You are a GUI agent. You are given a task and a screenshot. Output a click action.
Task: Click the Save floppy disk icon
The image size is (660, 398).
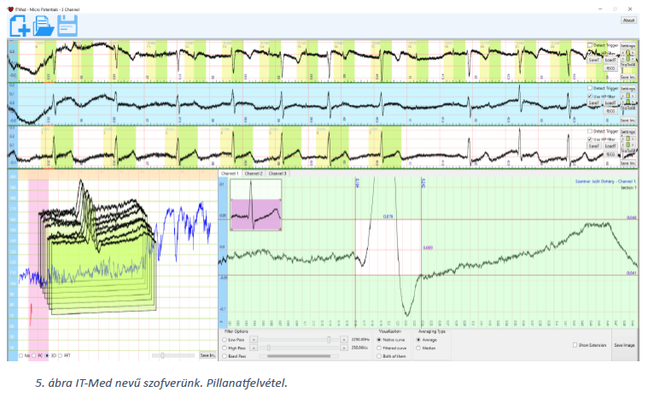point(67,26)
